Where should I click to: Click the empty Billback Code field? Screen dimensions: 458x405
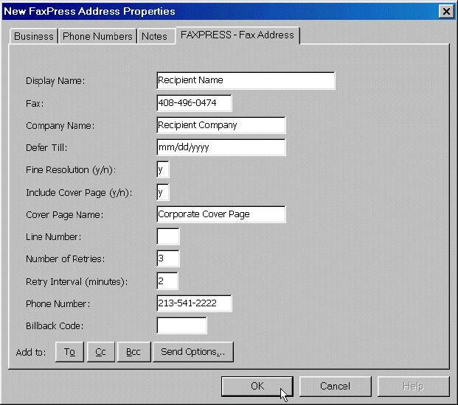pos(181,325)
